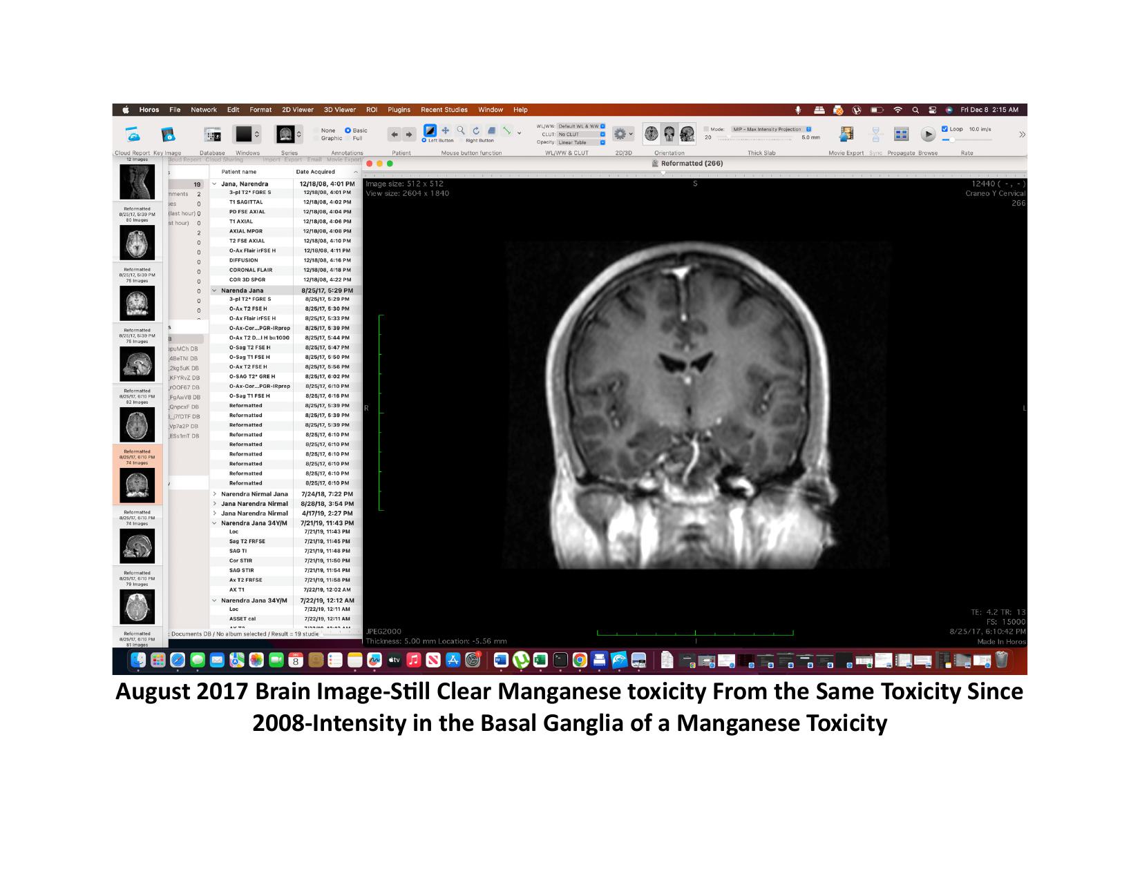1140x880 pixels.
Task: Uncheck the Loop checkbox
Action: pyautogui.click(x=944, y=129)
